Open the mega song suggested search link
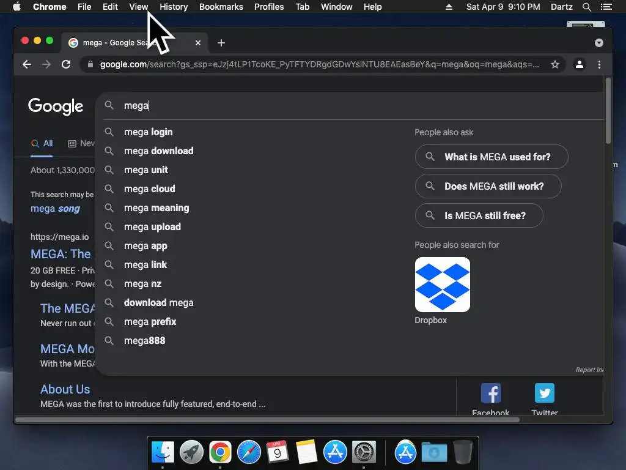The width and height of the screenshot is (626, 470). (55, 209)
